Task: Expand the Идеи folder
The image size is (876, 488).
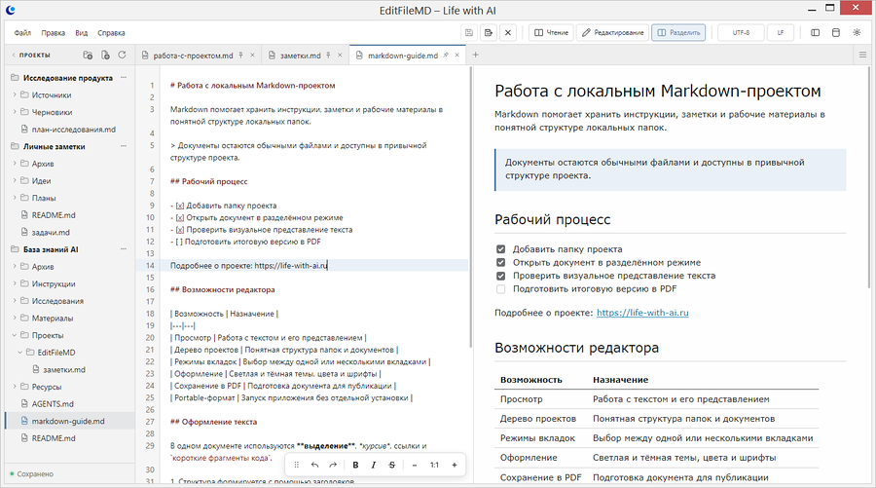Action: click(x=15, y=181)
